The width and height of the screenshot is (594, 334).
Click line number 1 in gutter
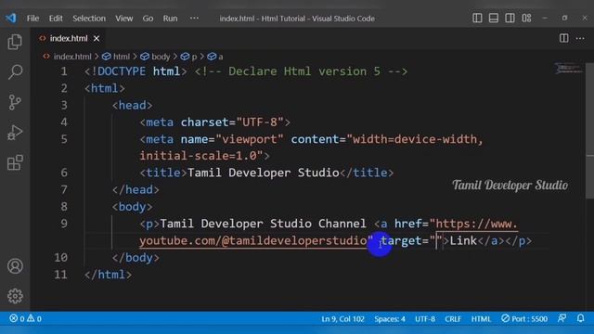(64, 71)
